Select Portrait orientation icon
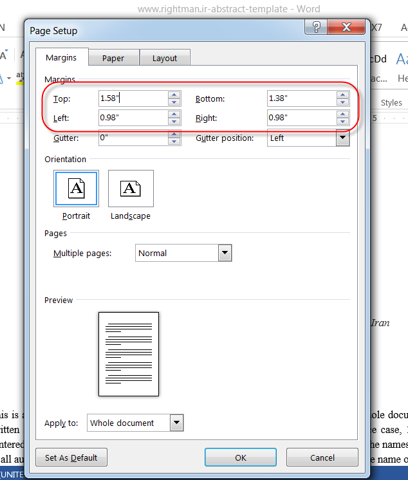The image size is (408, 480). 76,189
